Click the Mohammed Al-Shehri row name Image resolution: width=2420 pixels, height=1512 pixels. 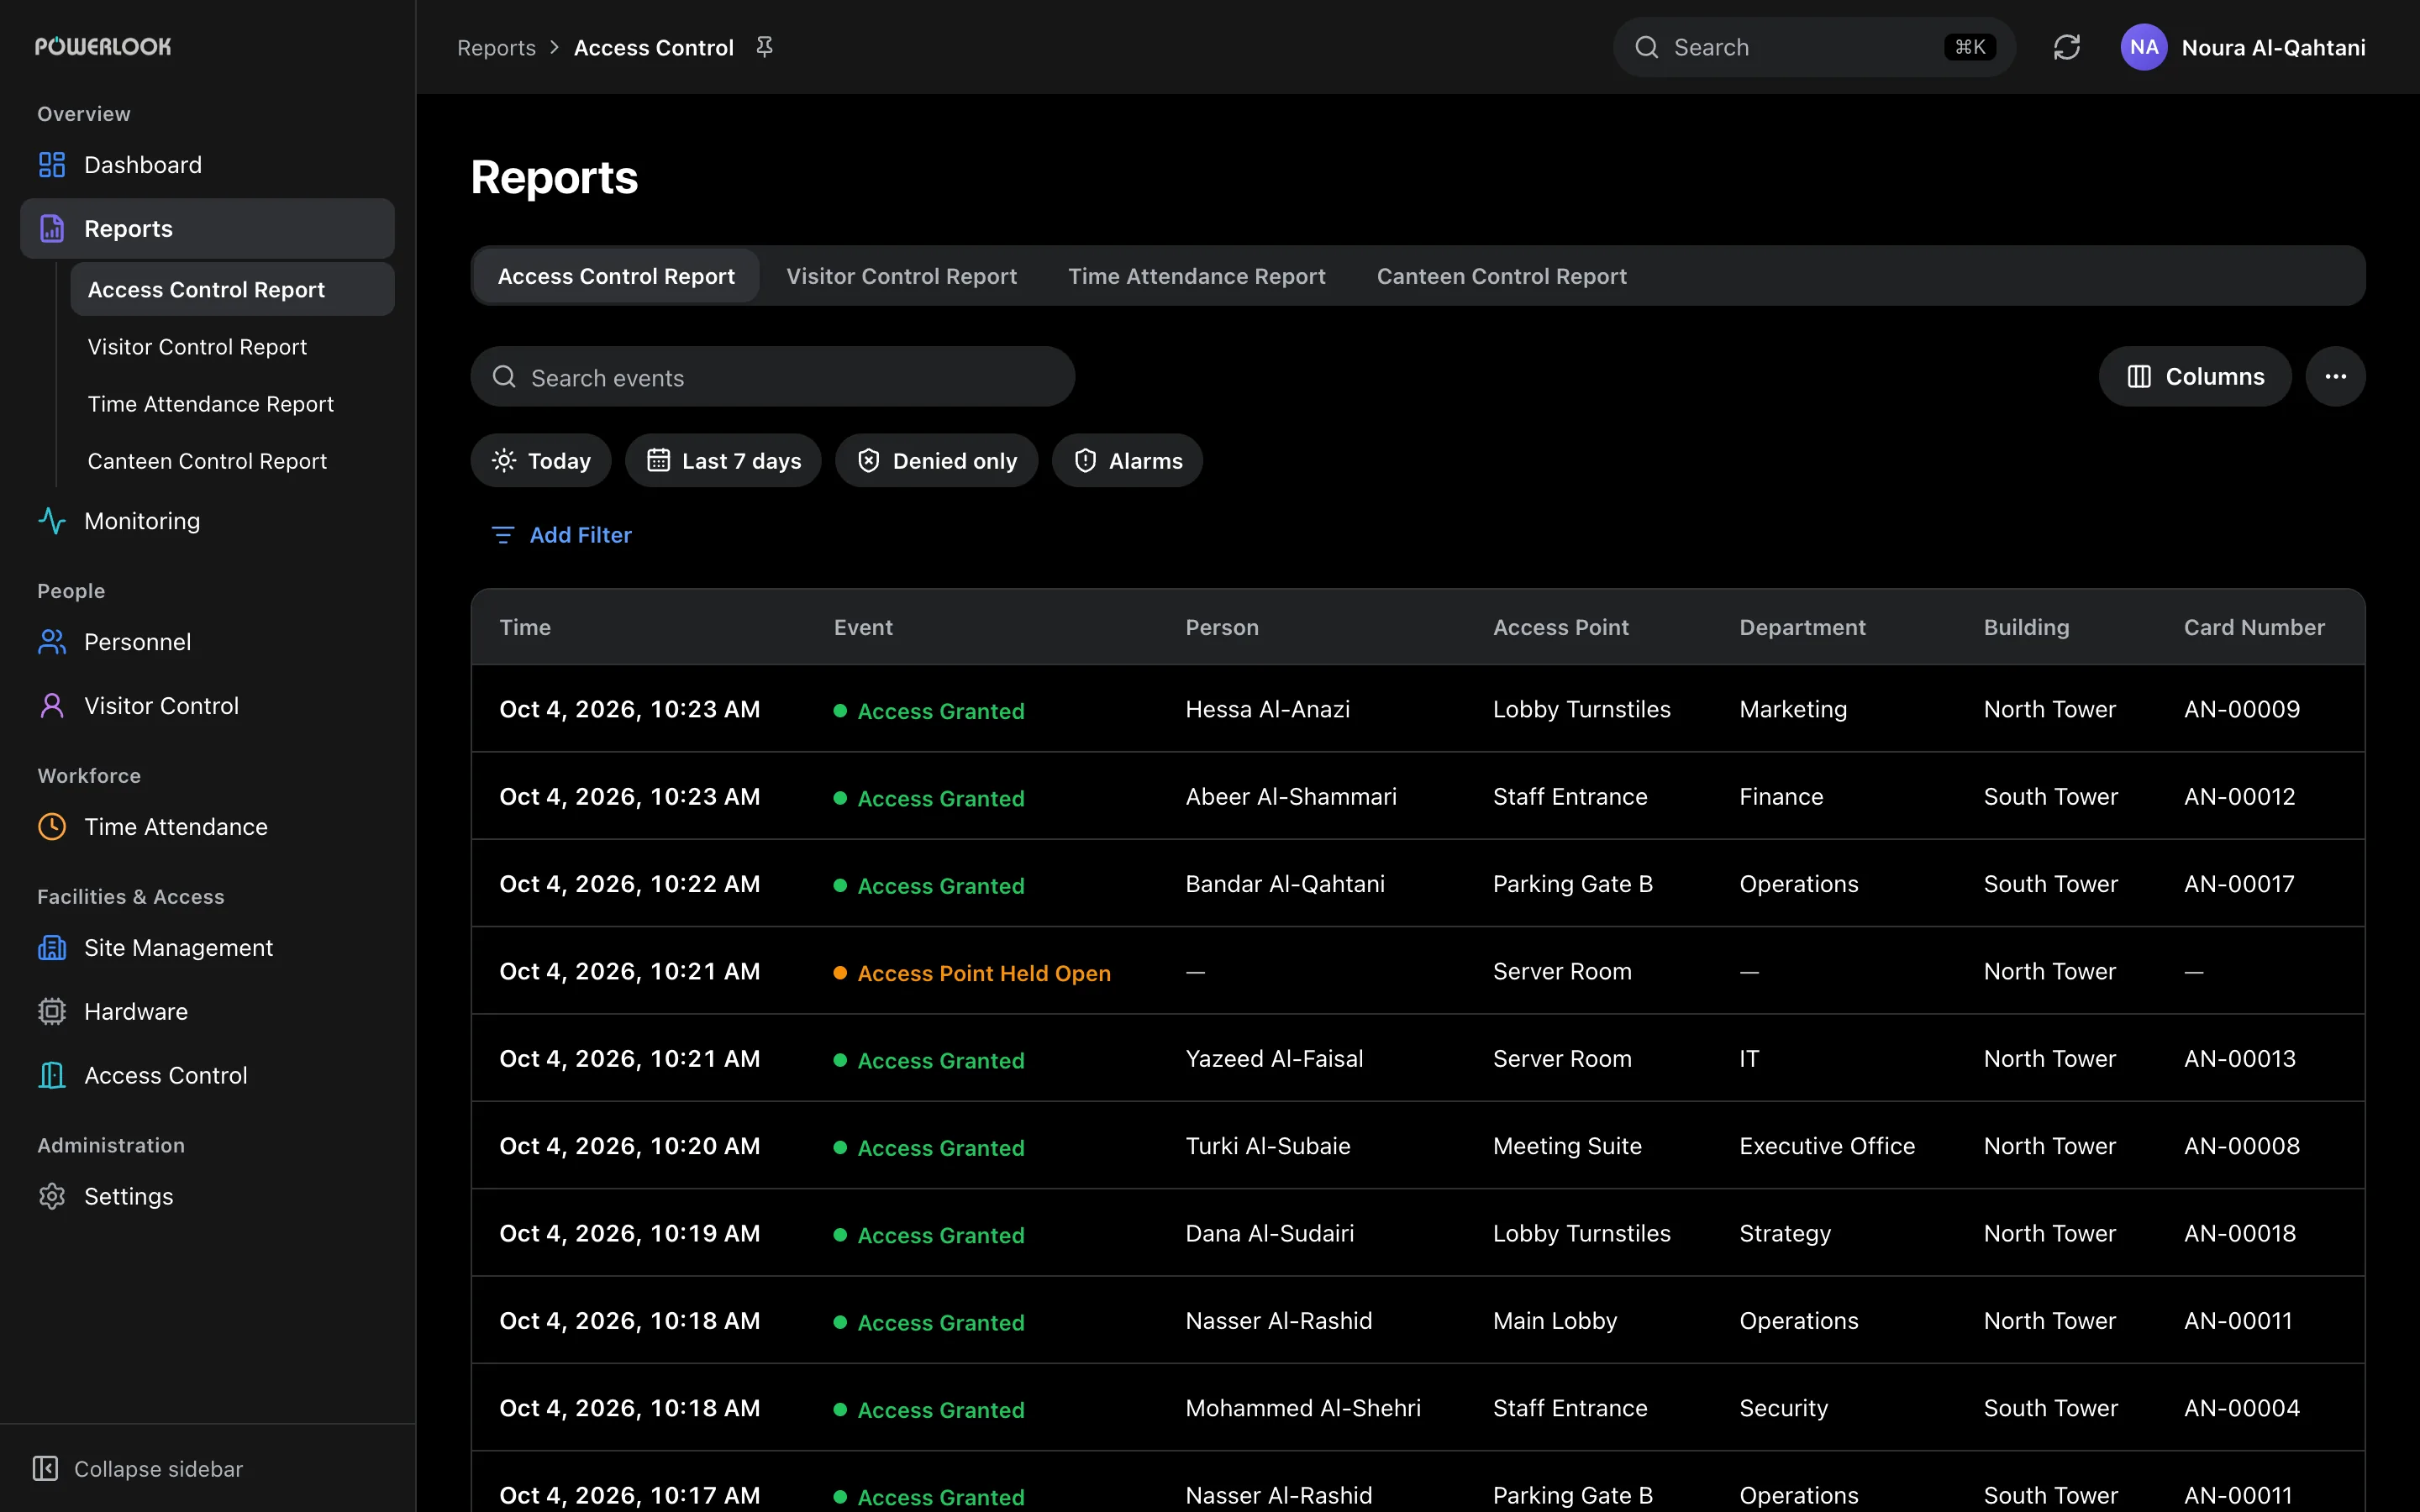pos(1303,1408)
